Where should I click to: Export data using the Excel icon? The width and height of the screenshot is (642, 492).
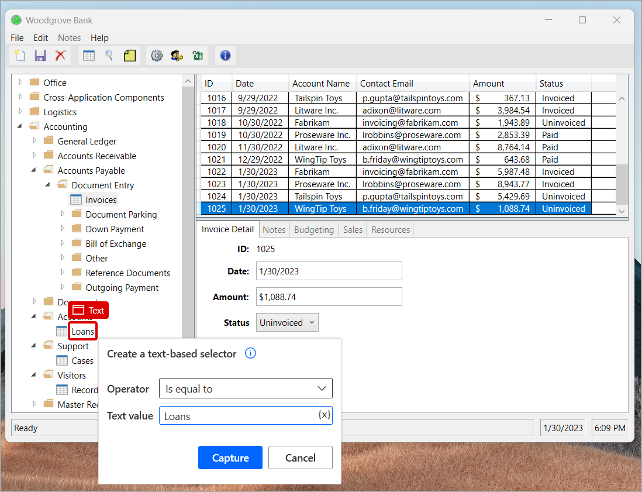(197, 55)
